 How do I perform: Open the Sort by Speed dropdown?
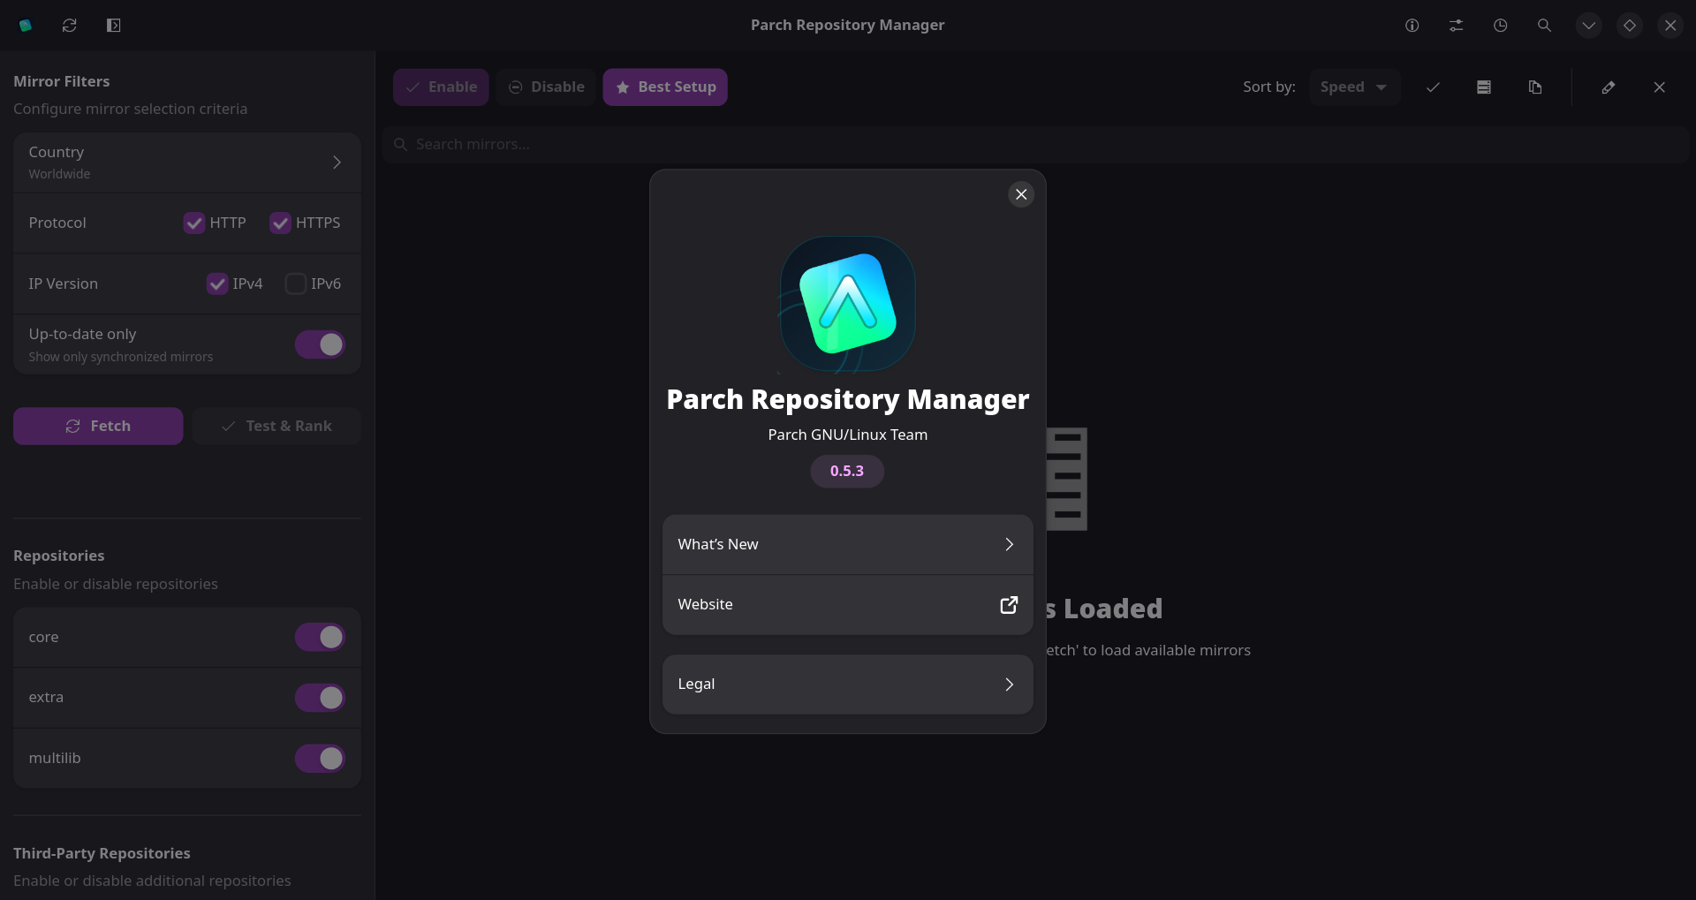tap(1355, 87)
